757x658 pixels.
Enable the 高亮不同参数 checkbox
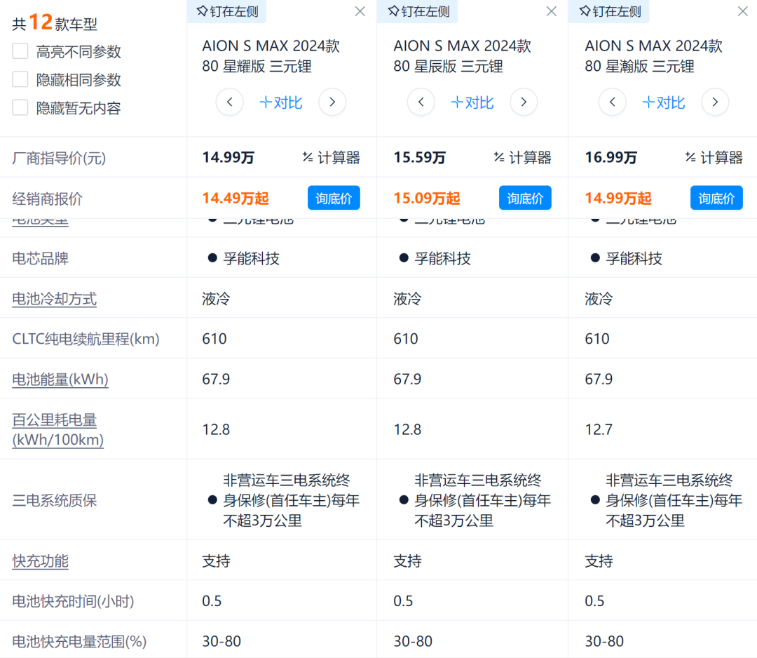tap(21, 52)
